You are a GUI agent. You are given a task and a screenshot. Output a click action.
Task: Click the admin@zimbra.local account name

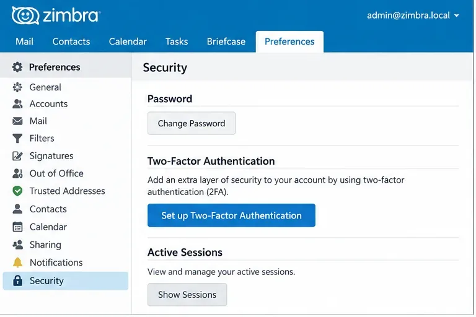408,15
